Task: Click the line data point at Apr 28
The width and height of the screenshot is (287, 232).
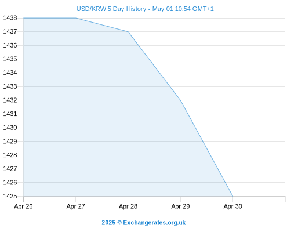Action: 128,32
